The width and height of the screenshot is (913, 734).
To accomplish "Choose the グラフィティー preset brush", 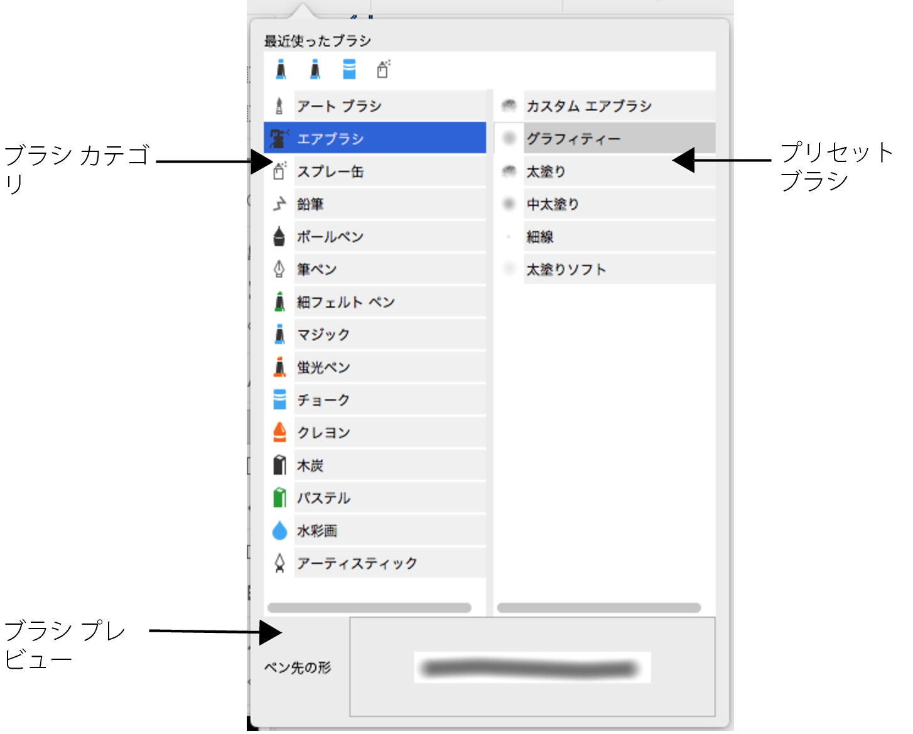I will click(x=619, y=139).
